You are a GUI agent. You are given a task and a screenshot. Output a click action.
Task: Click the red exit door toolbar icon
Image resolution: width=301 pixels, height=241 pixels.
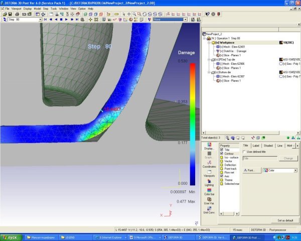219,14
